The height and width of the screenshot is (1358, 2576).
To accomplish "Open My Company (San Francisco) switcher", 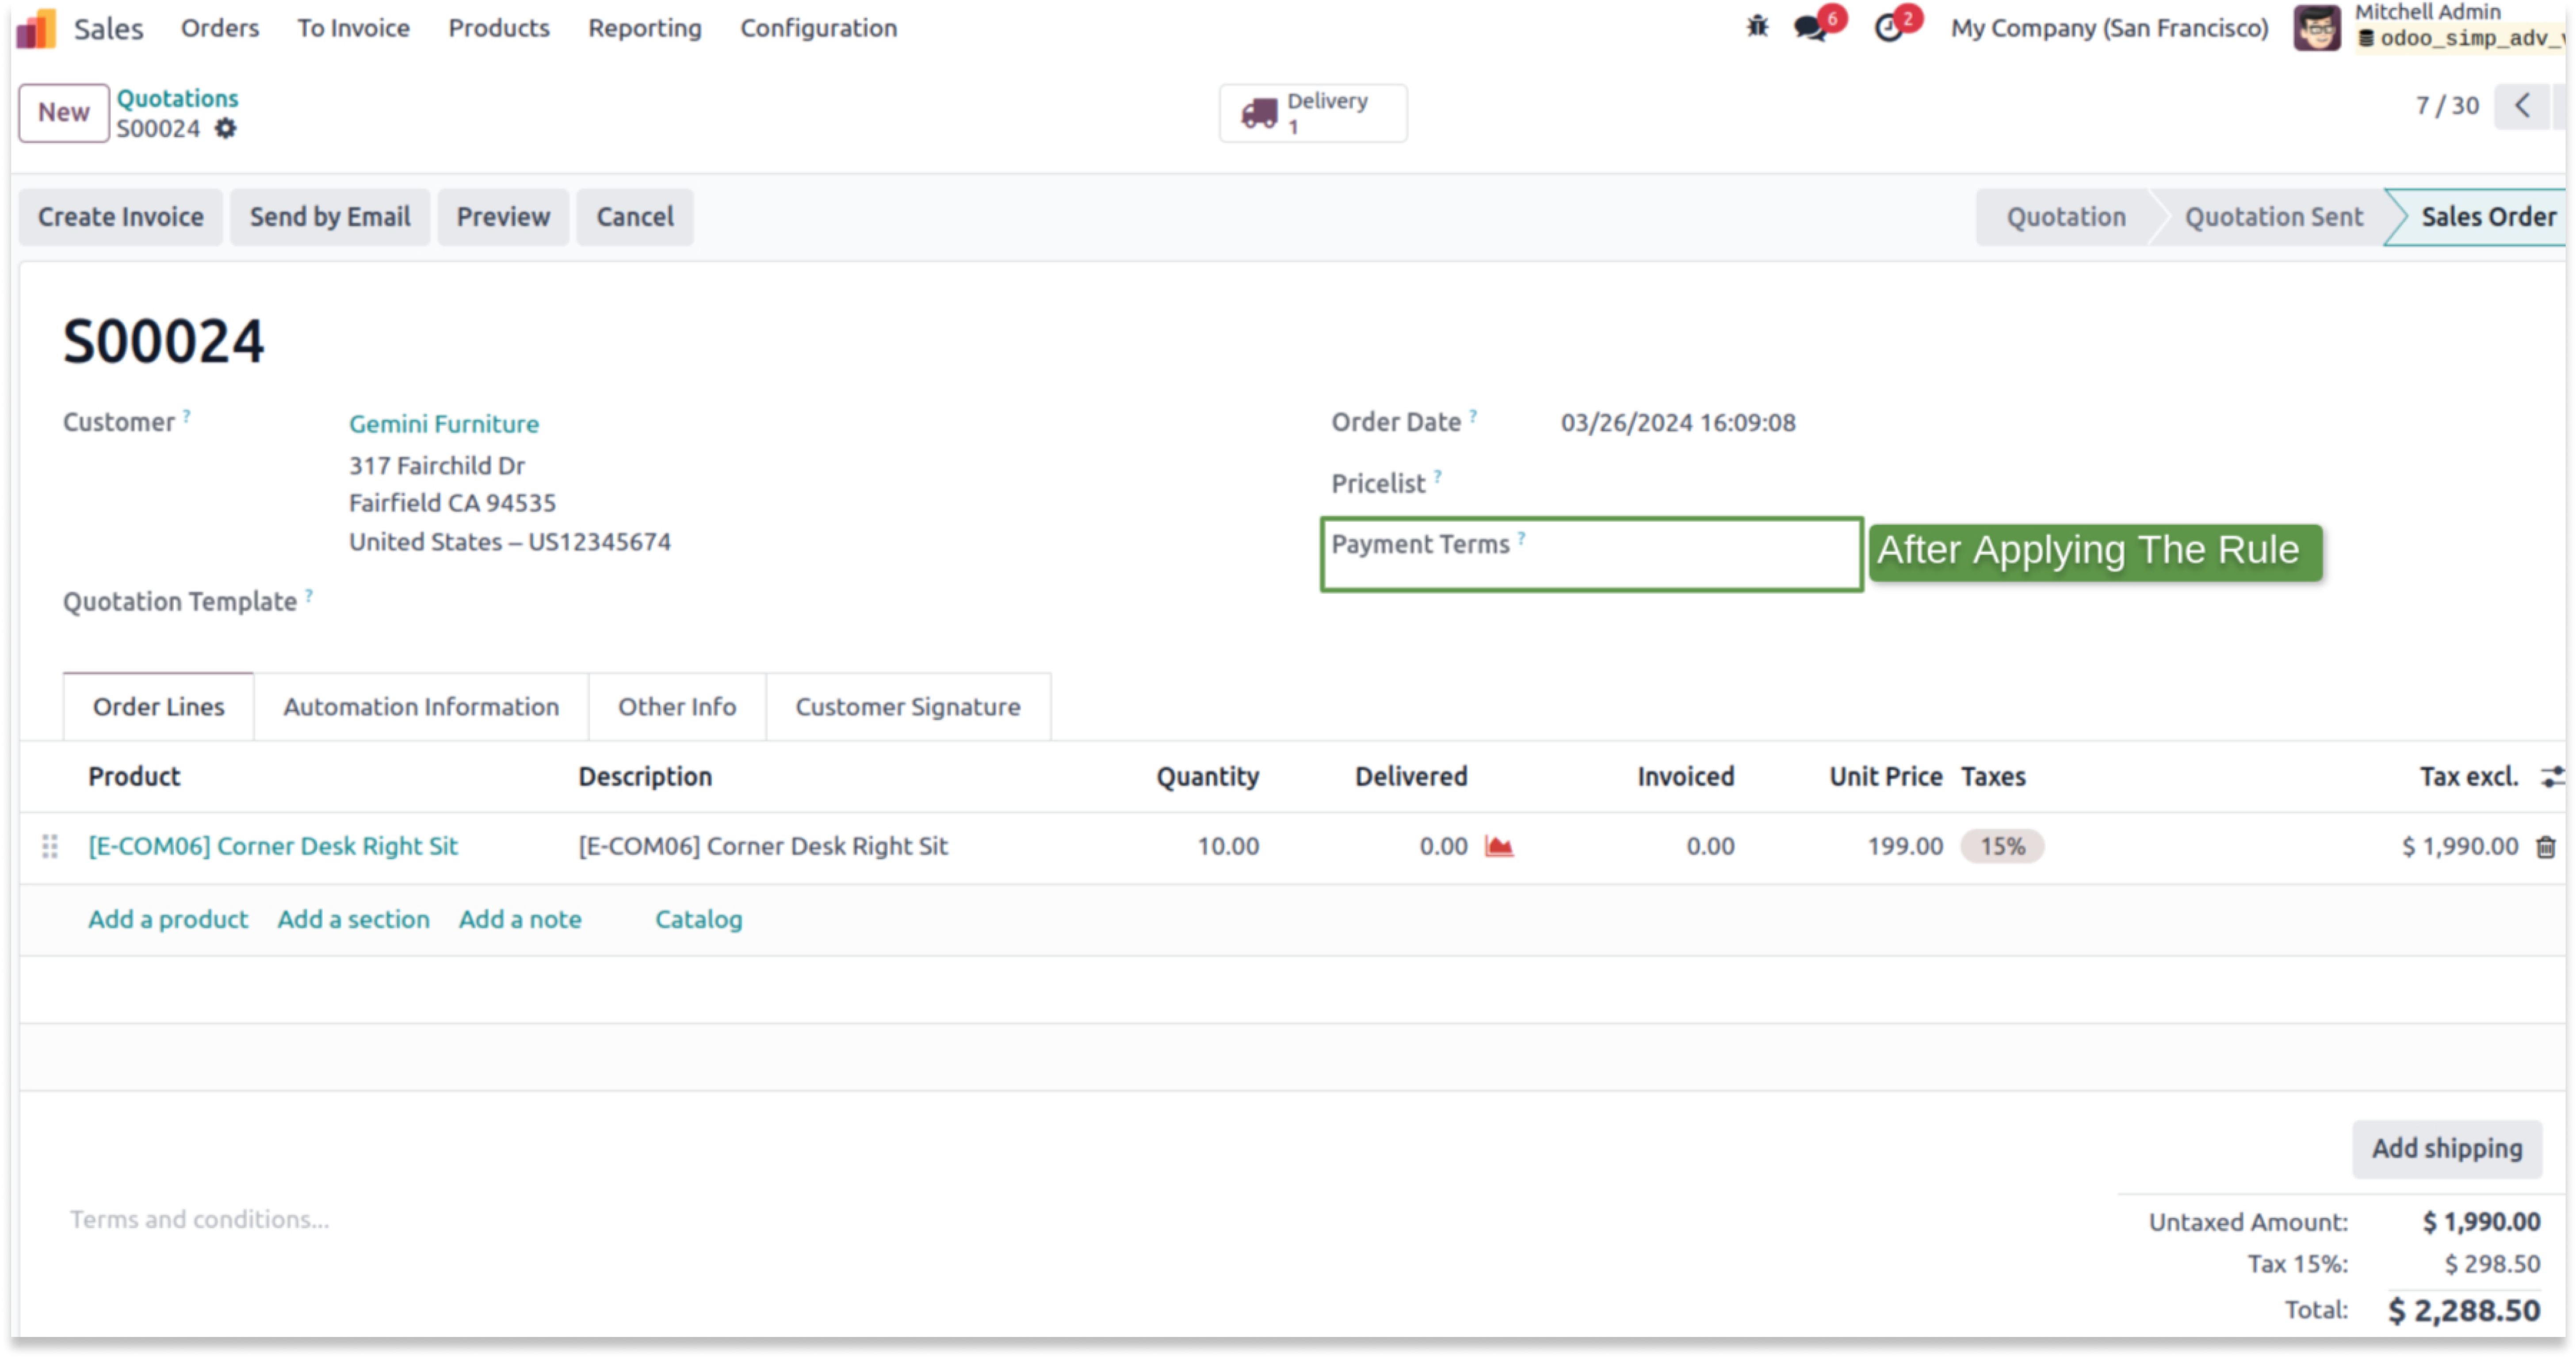I will pos(2109,28).
